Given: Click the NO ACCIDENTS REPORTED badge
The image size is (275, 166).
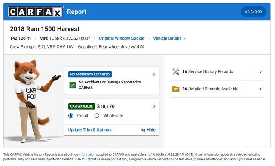Looking at the screenshot, I should (x=90, y=74).
